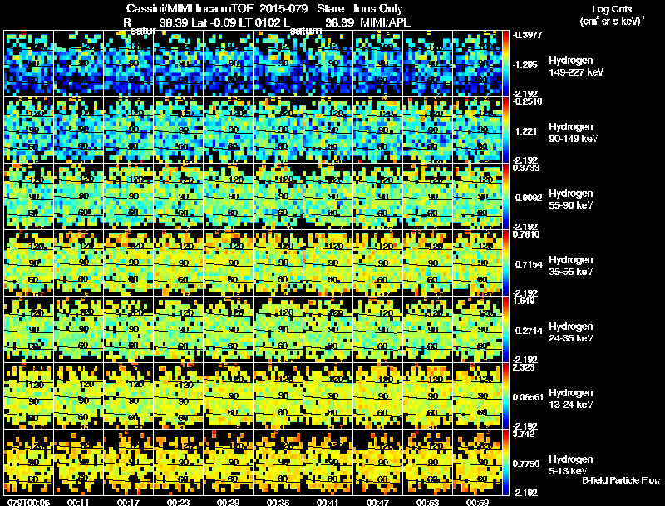Viewport: 665px width, 506px height.
Task: Select the 5-13 keV panel at 00:53
Action: [x=428, y=463]
